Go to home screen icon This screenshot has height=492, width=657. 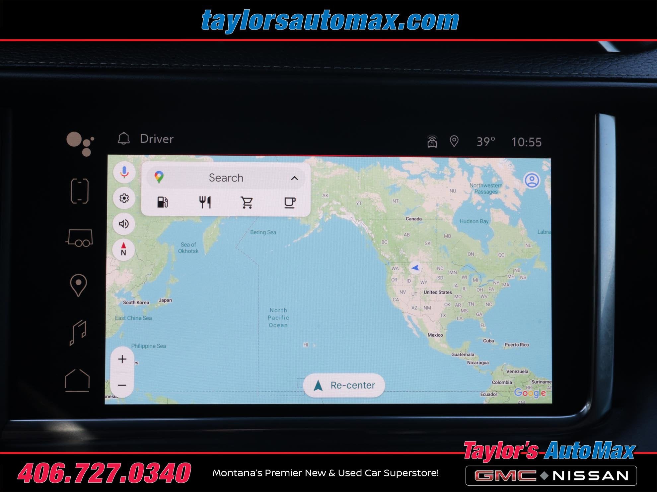[x=77, y=380]
